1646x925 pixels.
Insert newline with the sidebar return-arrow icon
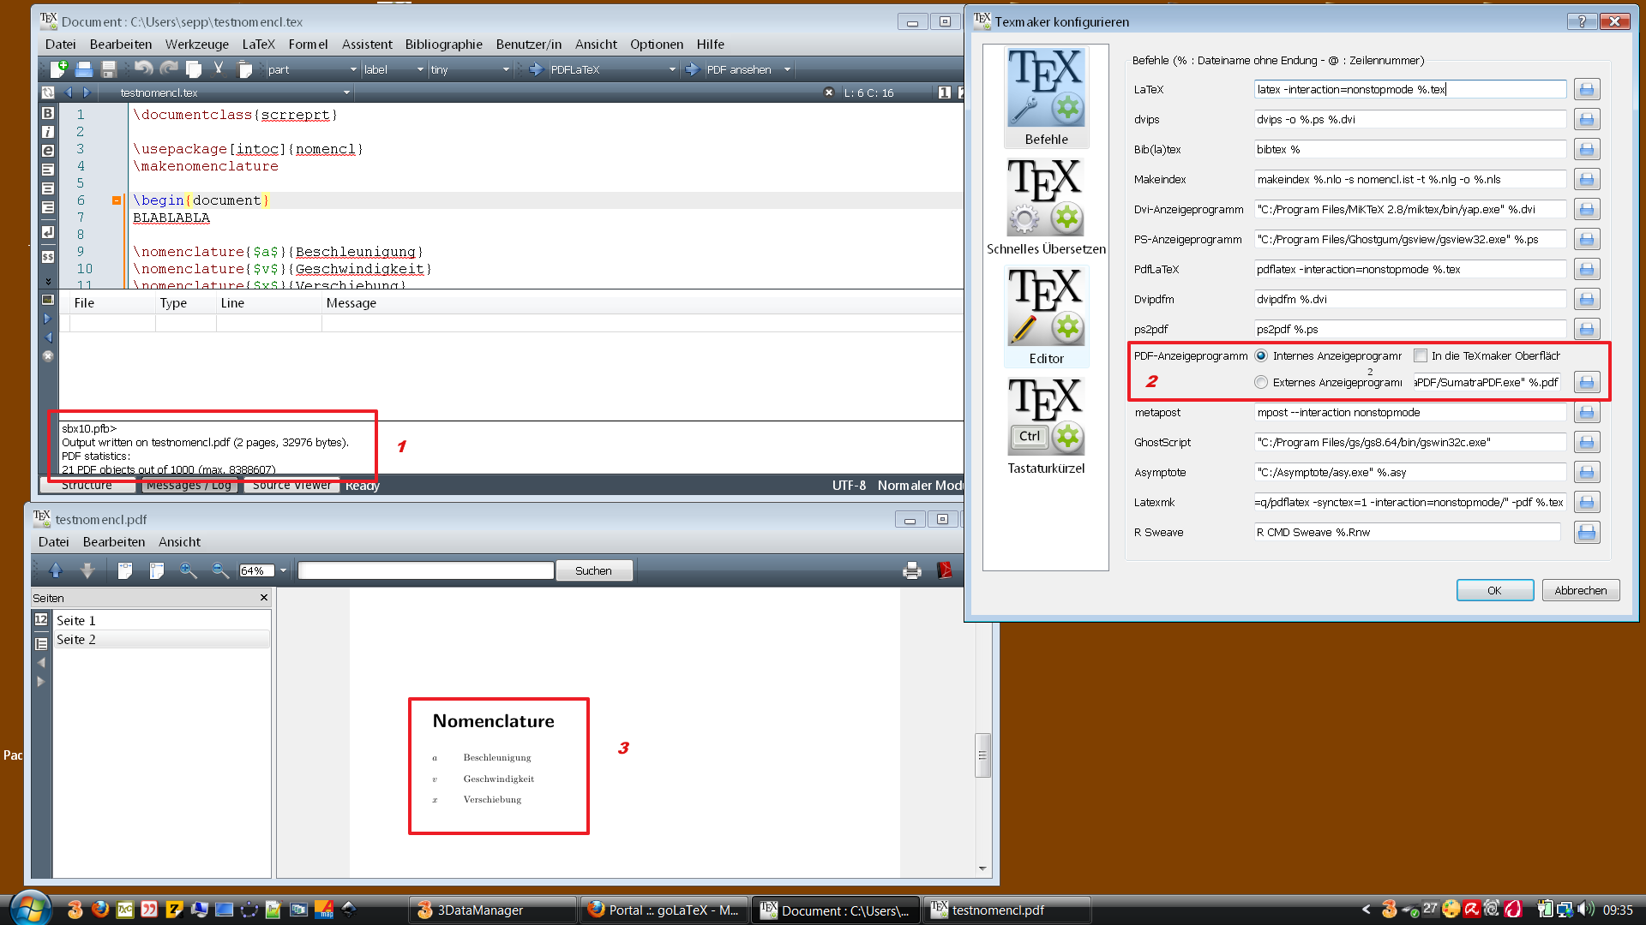48,232
